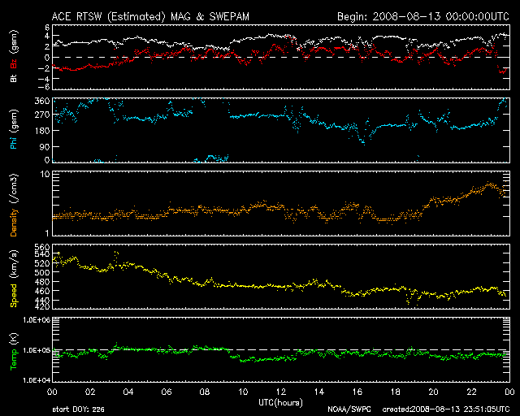This screenshot has width=520, height=416.
Task: Click the title "ACE RTSW (Estimated) MAG & SWEPAM"
Action: pyautogui.click(x=150, y=16)
